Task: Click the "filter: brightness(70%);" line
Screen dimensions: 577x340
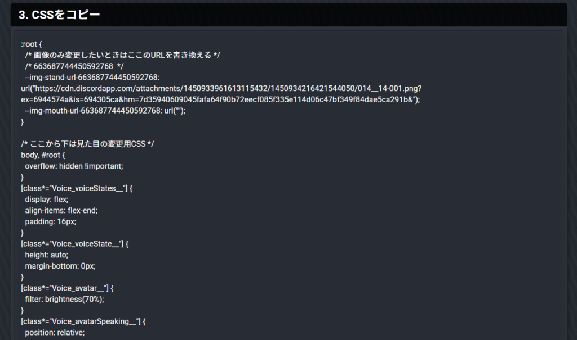Action: tap(65, 299)
